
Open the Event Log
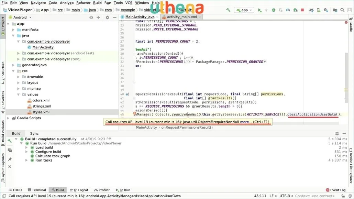(336, 190)
